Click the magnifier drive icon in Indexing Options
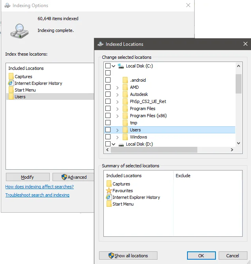 point(19,31)
